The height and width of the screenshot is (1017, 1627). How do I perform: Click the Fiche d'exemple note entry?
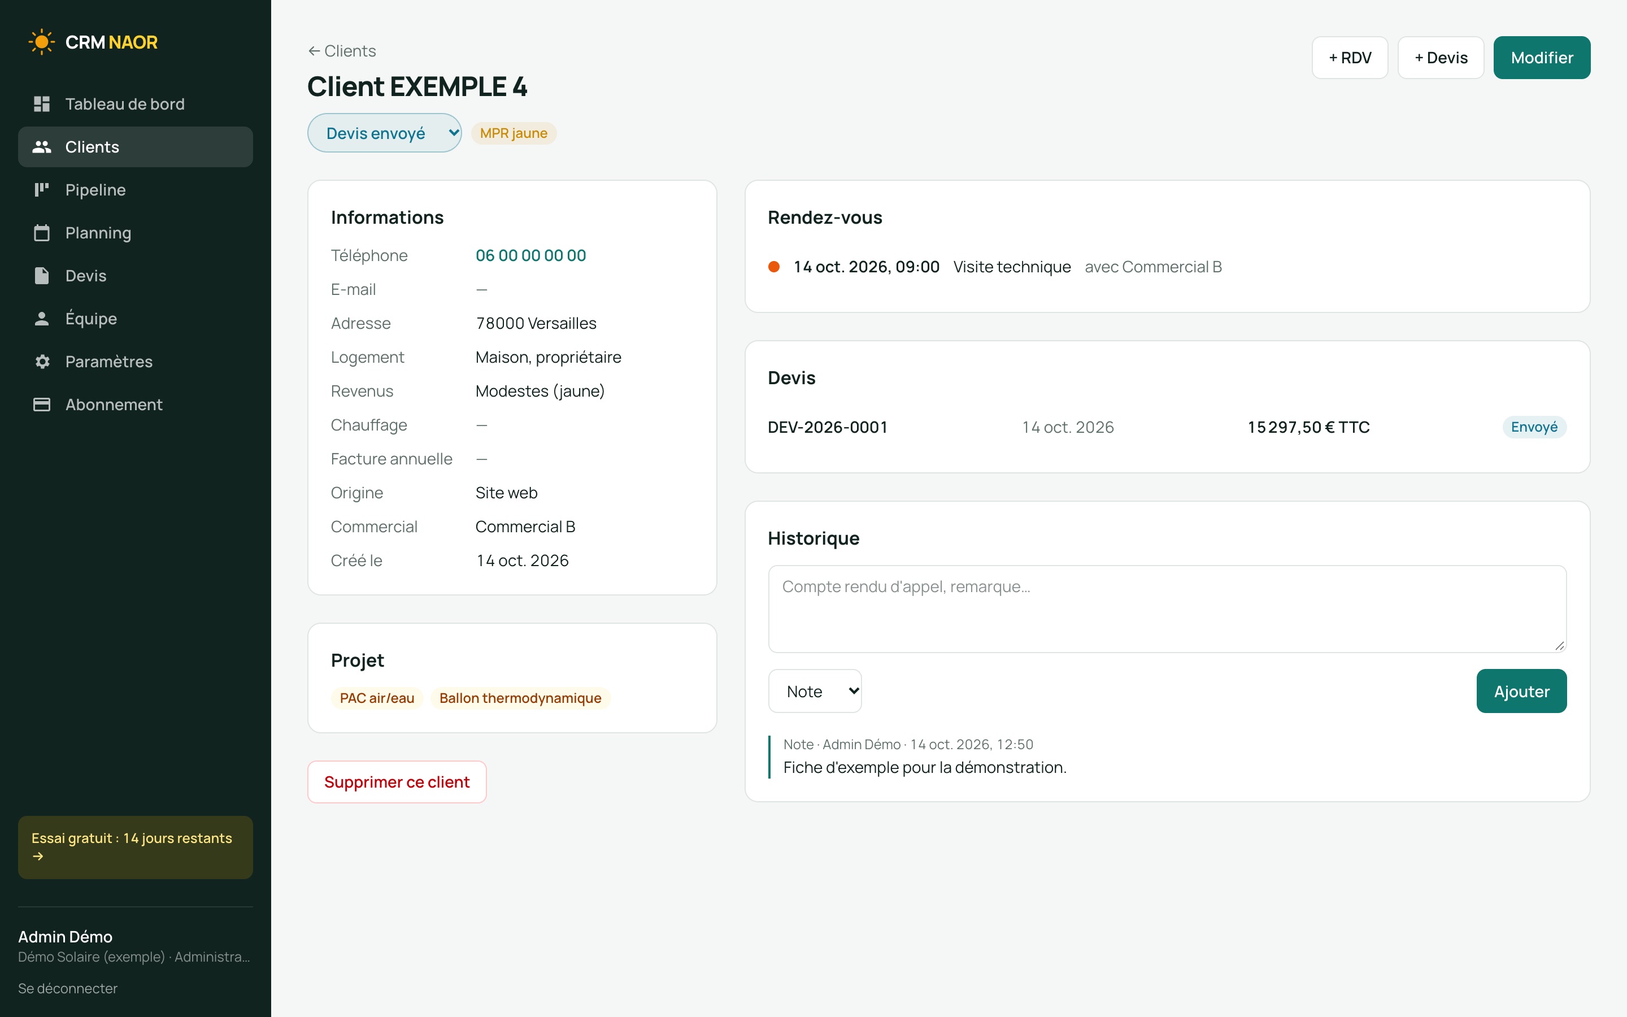(925, 767)
